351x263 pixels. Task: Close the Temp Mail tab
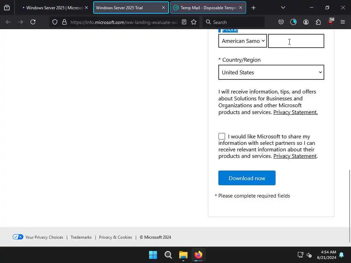[x=241, y=8]
